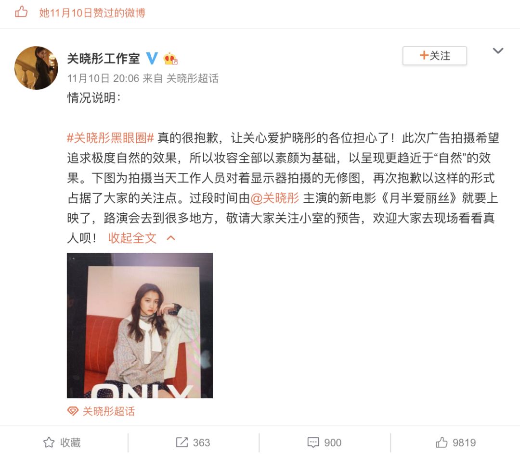Click the blue V verification badge

pyautogui.click(x=152, y=58)
